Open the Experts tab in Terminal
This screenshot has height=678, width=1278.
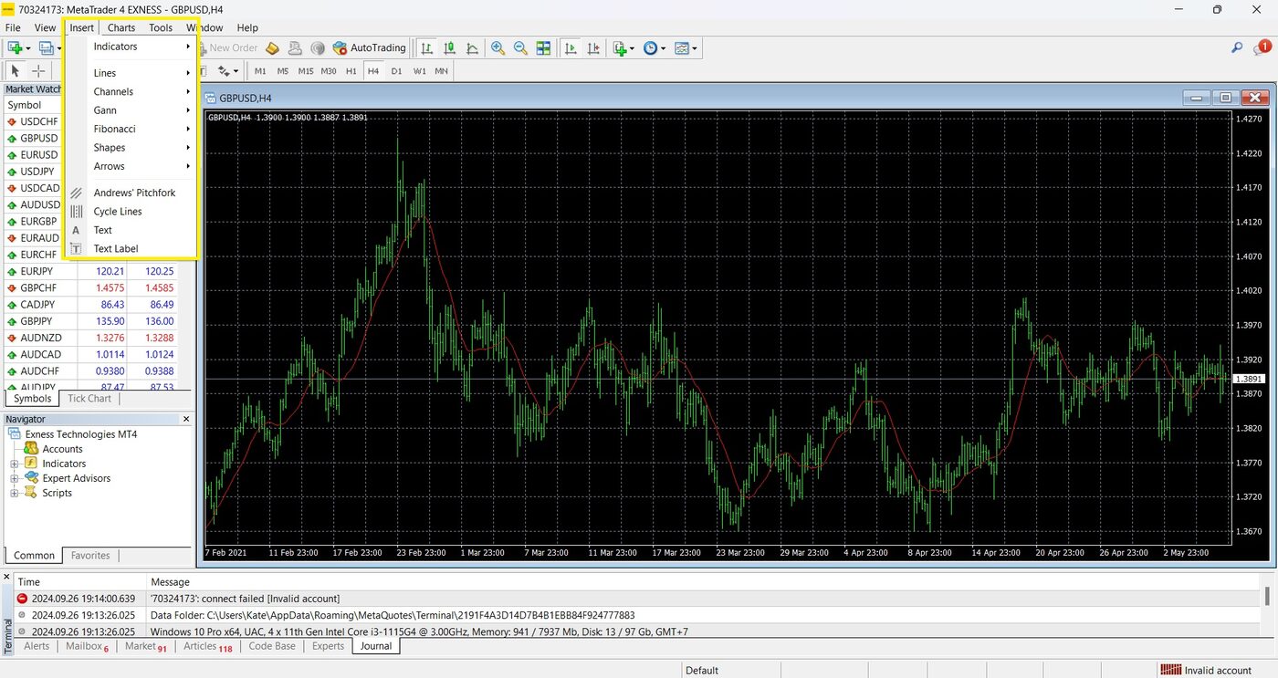coord(328,646)
